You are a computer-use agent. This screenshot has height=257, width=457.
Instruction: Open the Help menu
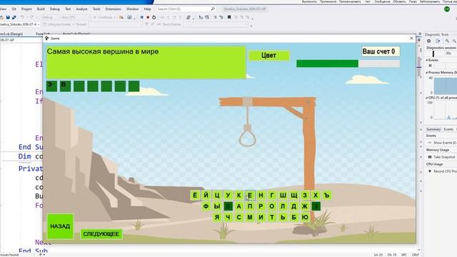tap(148, 9)
